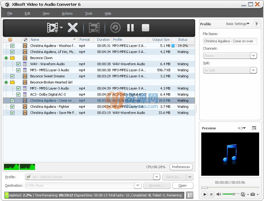Viewport: 264px width, 201px height.
Task: Click film icon of Christina Aguilera - Fighter
Action: click(25, 107)
